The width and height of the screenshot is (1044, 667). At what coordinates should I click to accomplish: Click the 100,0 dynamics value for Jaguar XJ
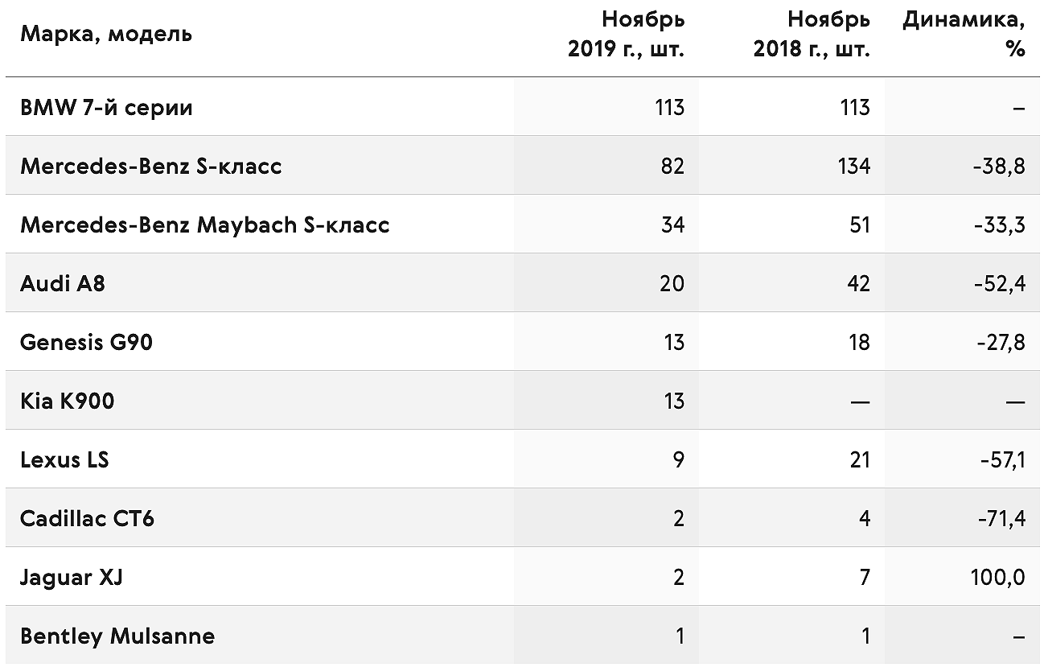pos(998,578)
